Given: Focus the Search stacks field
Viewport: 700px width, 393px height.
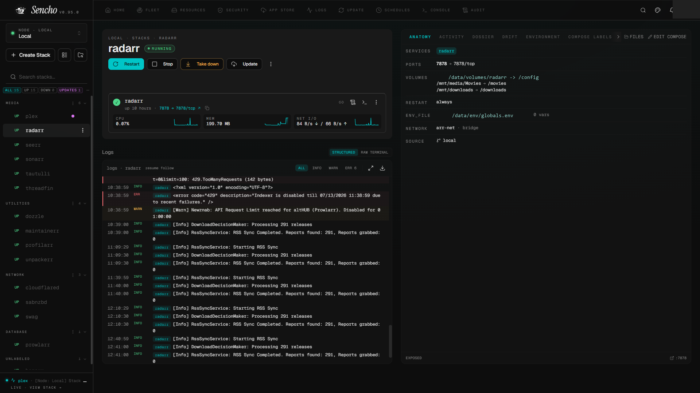Looking at the screenshot, I should click(46, 77).
